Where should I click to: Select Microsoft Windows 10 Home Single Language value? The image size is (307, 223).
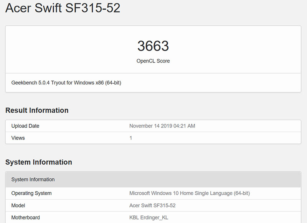tap(190, 193)
